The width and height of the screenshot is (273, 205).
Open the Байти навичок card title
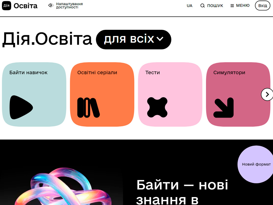tap(28, 73)
